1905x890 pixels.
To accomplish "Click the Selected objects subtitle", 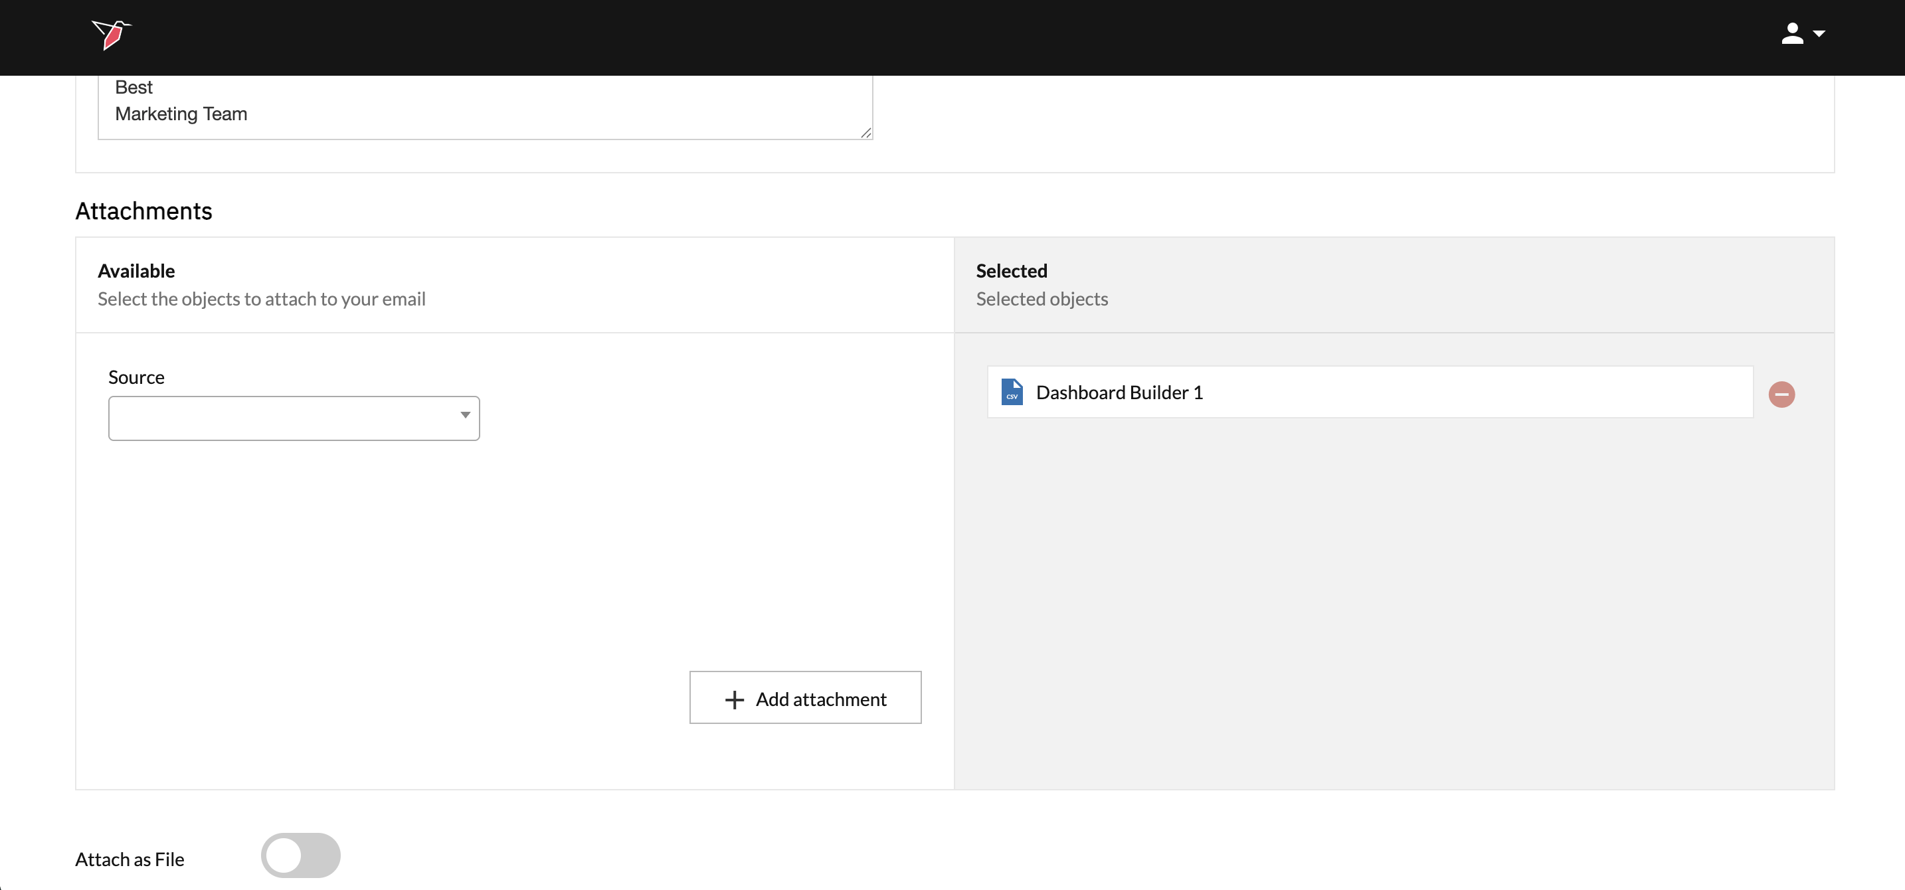I will tap(1042, 299).
